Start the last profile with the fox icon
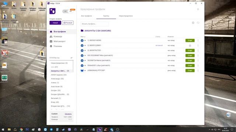Screen dimensions: 236x132 coord(190,70)
